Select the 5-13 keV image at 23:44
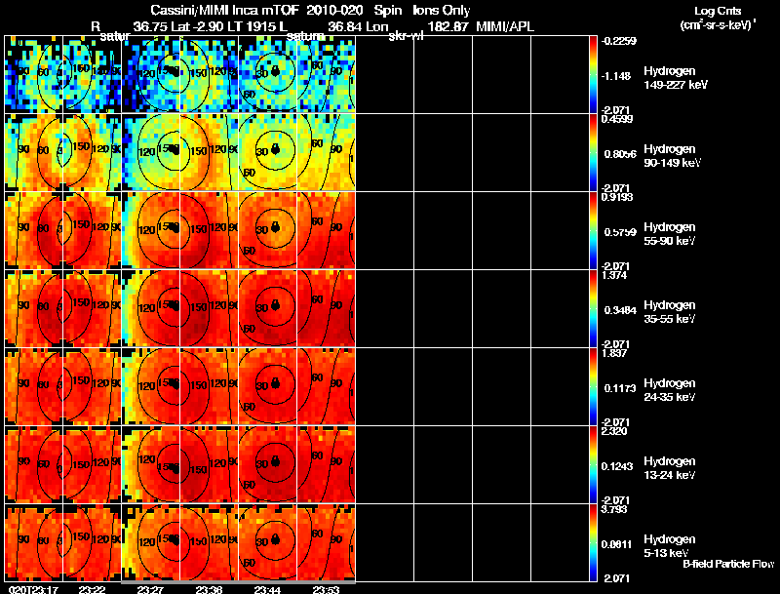Image resolution: width=780 pixels, height=594 pixels. [267, 542]
